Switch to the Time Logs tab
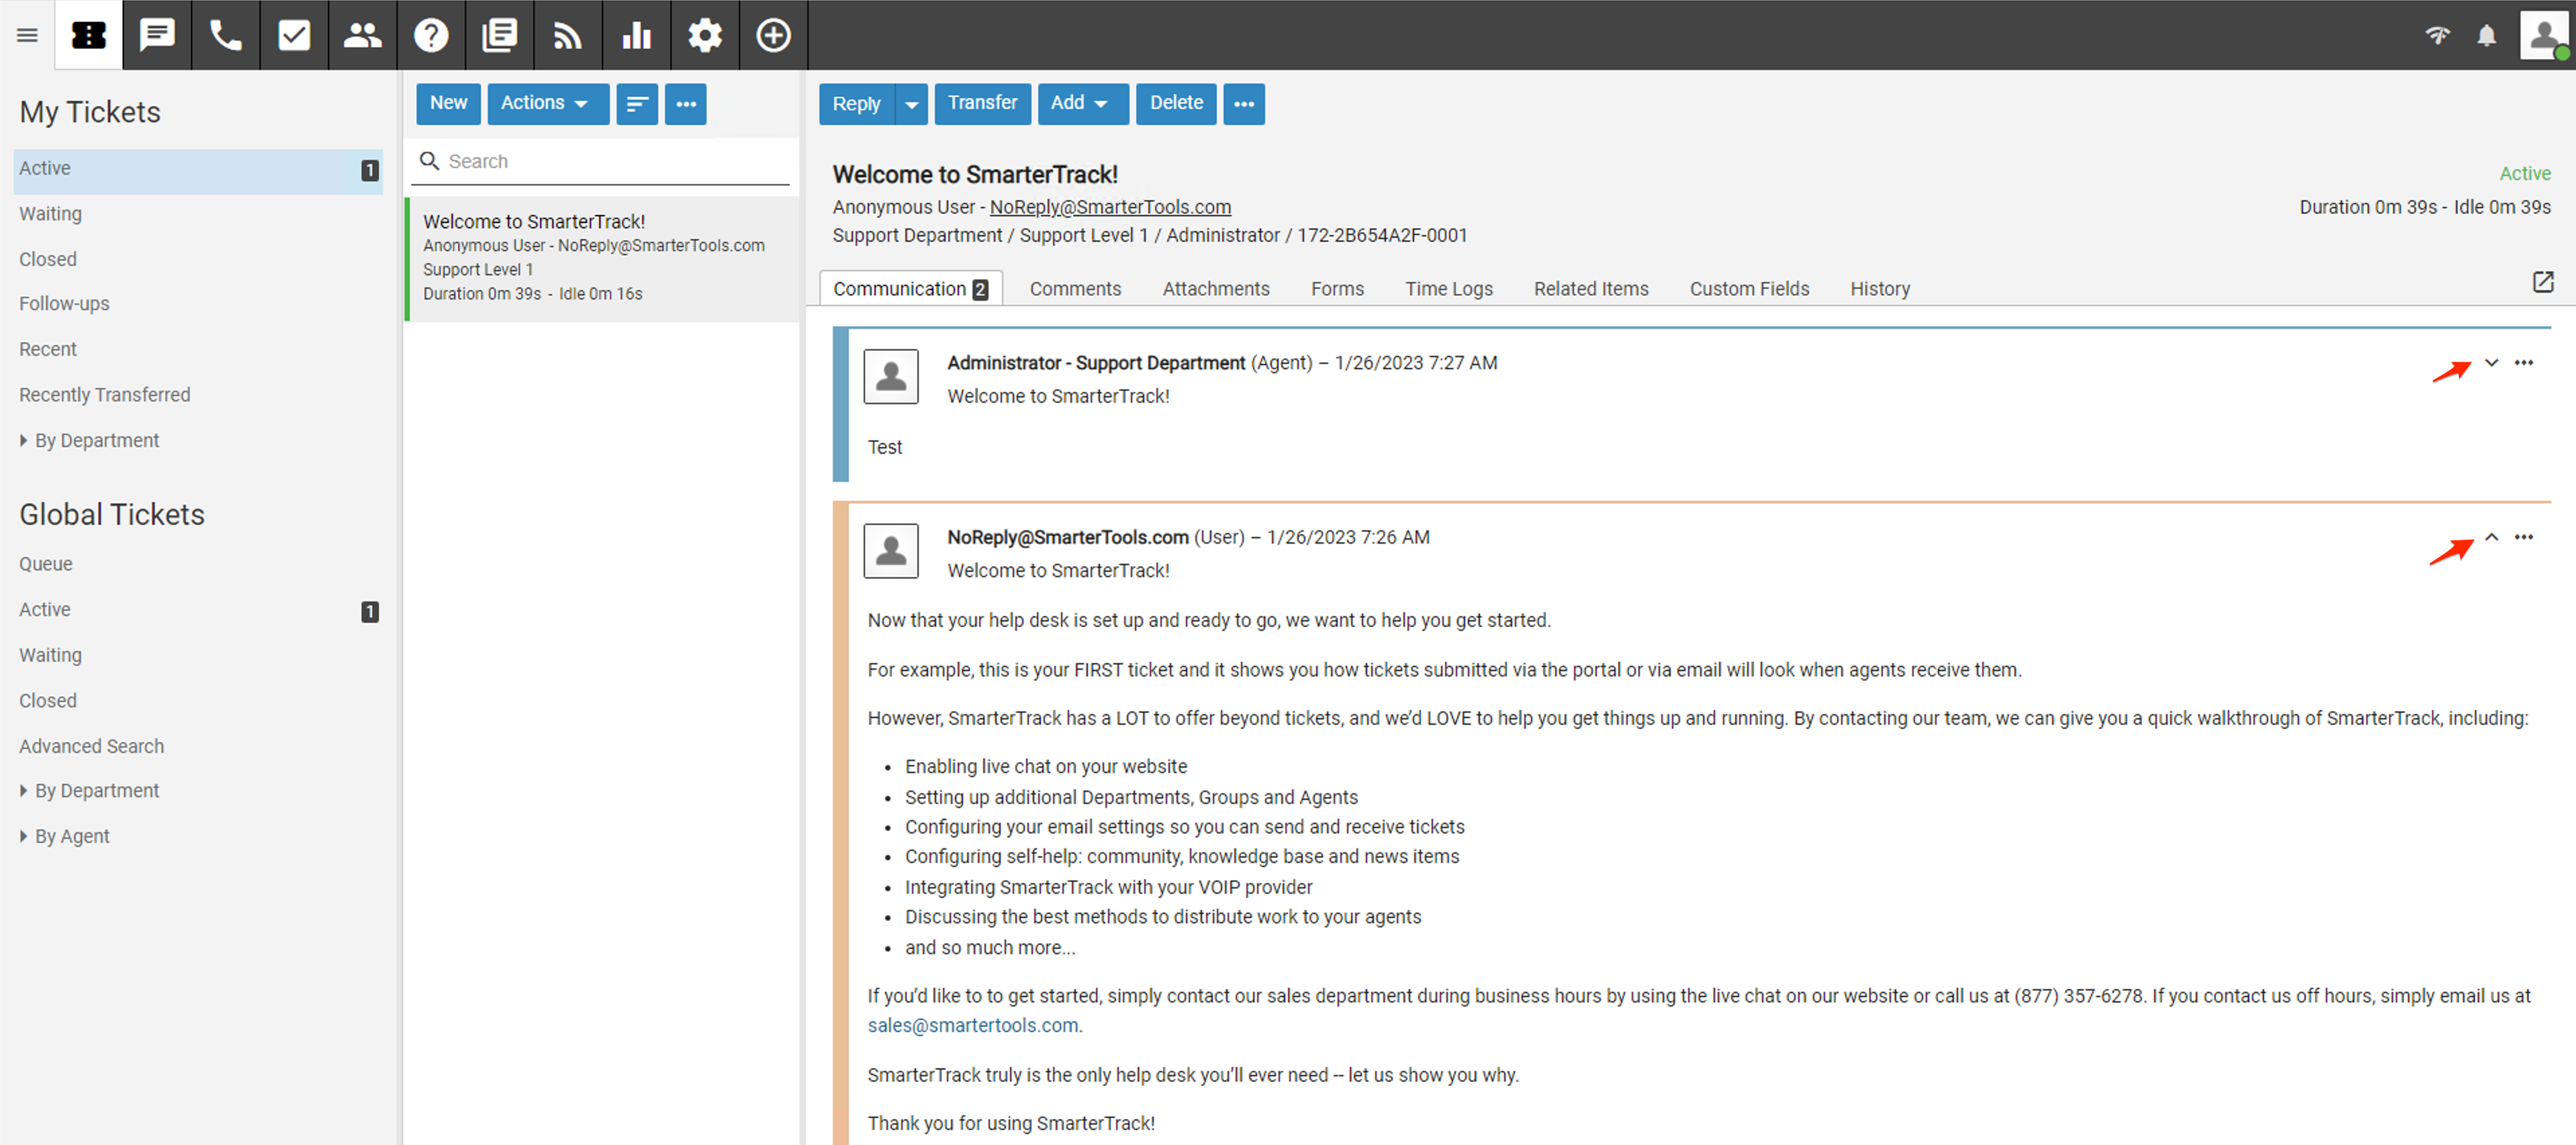Viewport: 2576px width, 1145px height. tap(1448, 289)
